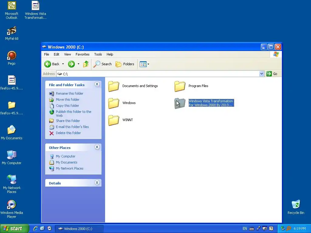Collapse the Other Places panel
Viewport: 311px width, 233px height.
[97, 147]
